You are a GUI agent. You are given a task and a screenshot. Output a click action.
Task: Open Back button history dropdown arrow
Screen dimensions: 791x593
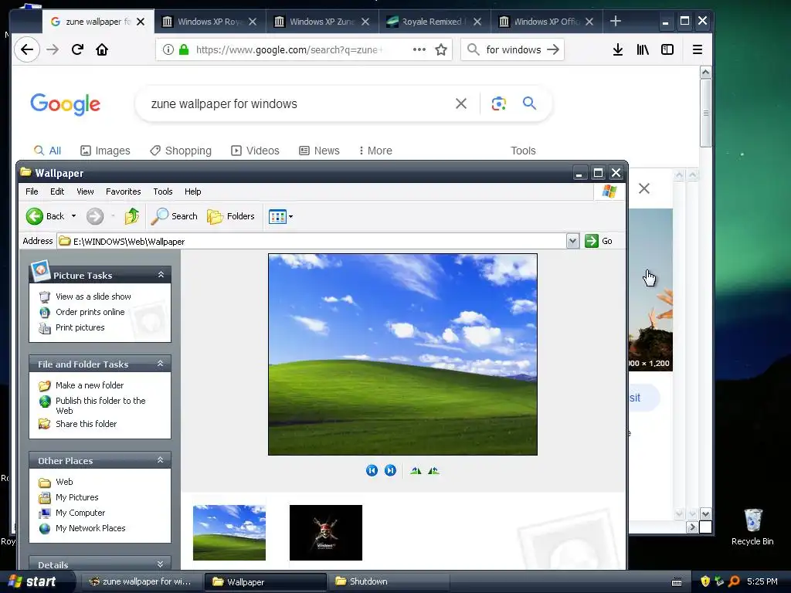(x=73, y=216)
